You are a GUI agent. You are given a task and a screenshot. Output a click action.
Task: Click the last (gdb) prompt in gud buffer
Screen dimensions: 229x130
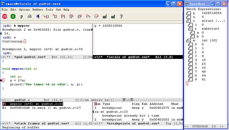coord(7,53)
